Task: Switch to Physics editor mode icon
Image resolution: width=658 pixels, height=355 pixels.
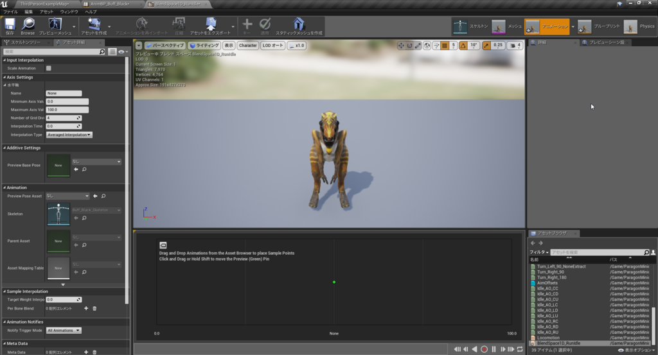Action: click(630, 26)
